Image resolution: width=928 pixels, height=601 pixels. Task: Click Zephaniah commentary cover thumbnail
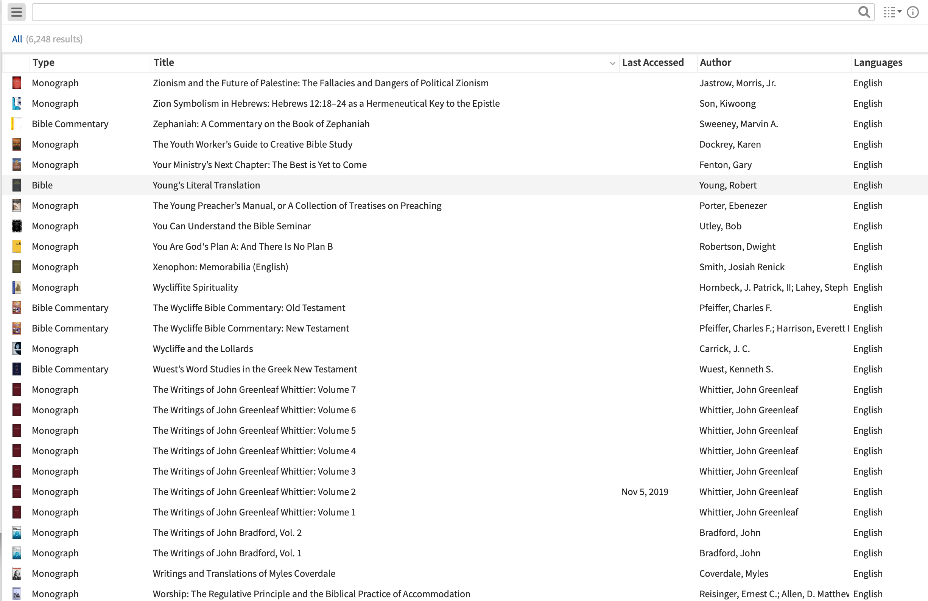click(17, 124)
